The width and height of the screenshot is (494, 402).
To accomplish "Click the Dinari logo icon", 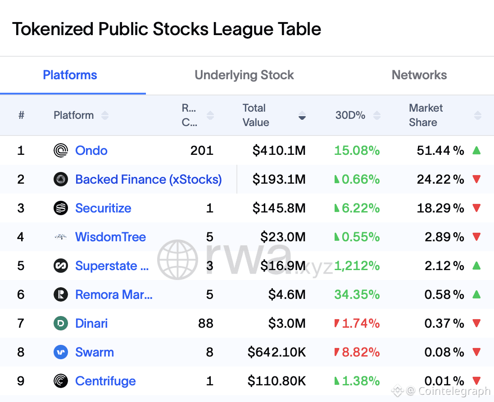I will (61, 323).
